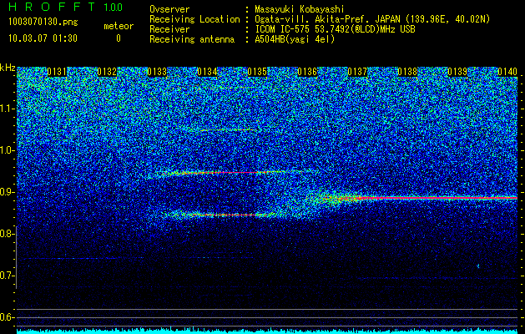Click time marker 0133

pos(157,72)
